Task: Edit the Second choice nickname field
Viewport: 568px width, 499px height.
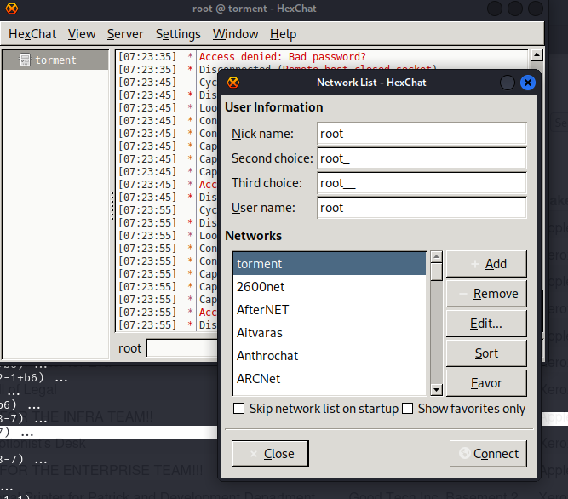Action: tap(422, 158)
